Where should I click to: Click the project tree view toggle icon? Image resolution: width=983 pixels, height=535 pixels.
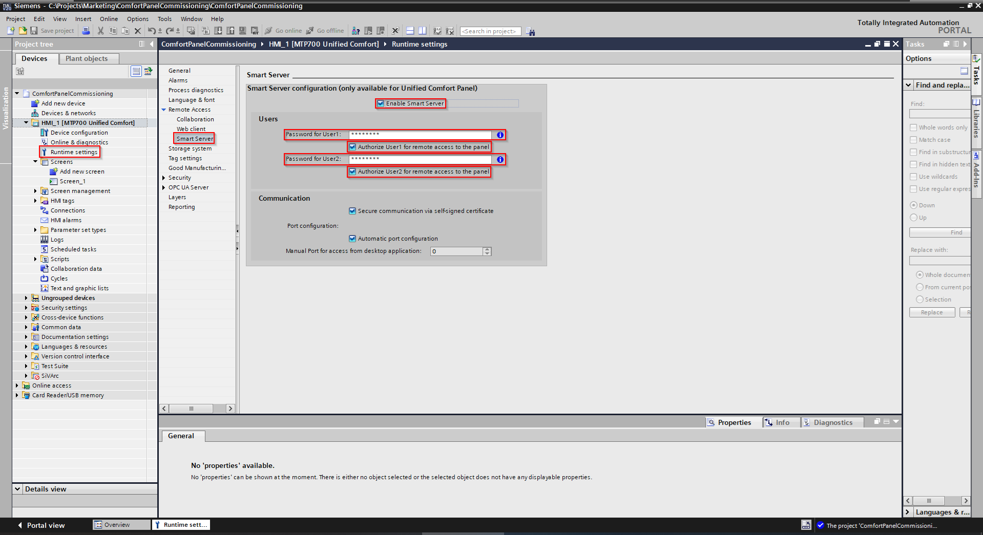(x=136, y=71)
